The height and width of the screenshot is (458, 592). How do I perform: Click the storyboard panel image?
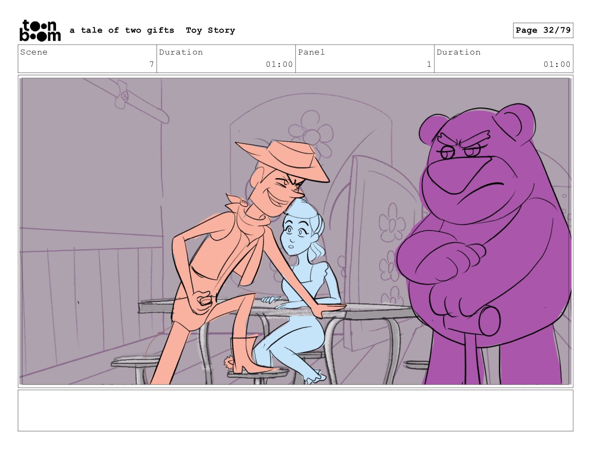coord(295,231)
